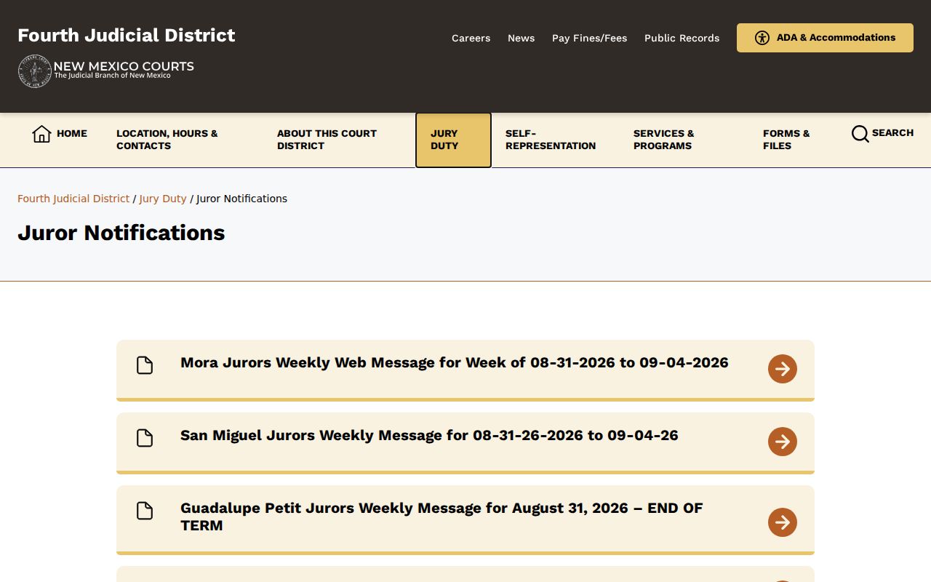This screenshot has width=931, height=582.
Task: Select the Jury Duty menu item
Action: tap(453, 140)
